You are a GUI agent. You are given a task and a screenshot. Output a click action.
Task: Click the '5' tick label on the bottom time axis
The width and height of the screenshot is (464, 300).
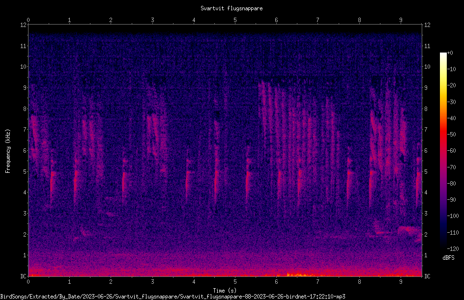pos(235,282)
